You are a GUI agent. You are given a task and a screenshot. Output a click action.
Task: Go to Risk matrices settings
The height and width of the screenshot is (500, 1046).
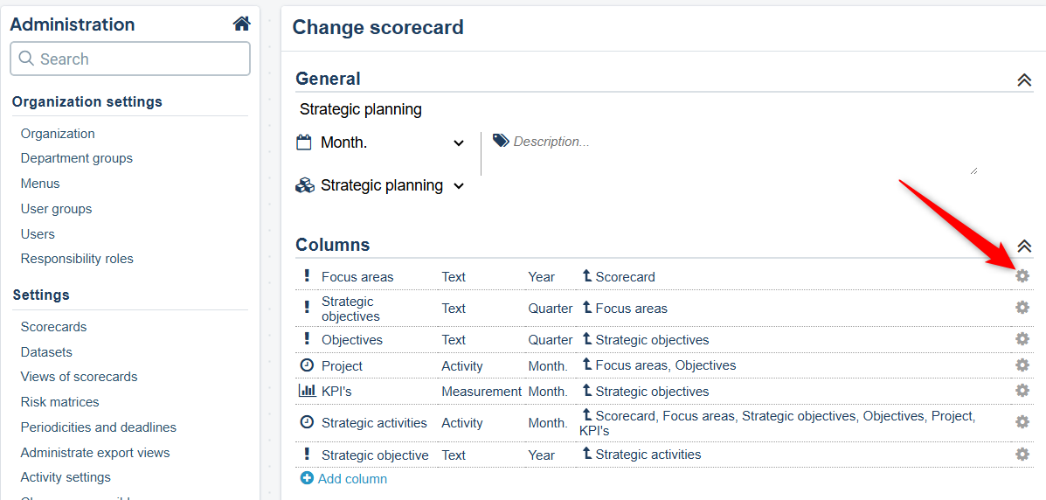(60, 402)
